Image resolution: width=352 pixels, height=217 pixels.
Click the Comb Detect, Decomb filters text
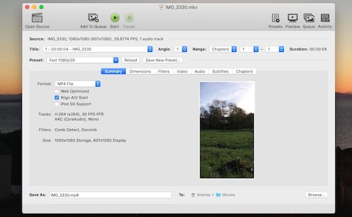tap(76, 130)
